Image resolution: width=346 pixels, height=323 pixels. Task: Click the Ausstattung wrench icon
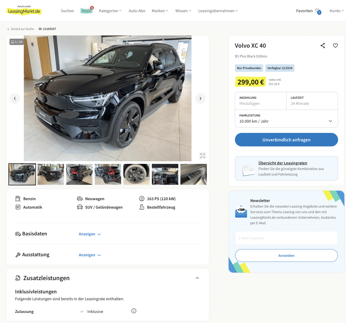click(18, 255)
